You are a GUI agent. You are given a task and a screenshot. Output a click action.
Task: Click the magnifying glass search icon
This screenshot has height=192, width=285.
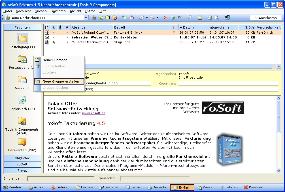[190, 18]
